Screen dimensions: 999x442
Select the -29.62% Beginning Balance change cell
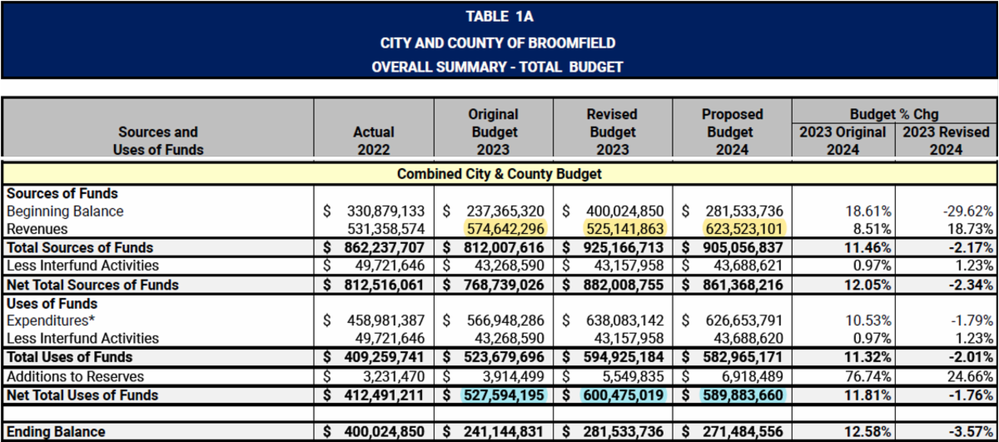pyautogui.click(x=968, y=211)
